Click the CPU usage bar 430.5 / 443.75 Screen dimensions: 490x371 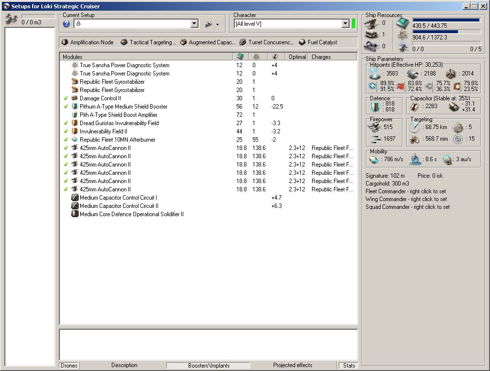447,20
